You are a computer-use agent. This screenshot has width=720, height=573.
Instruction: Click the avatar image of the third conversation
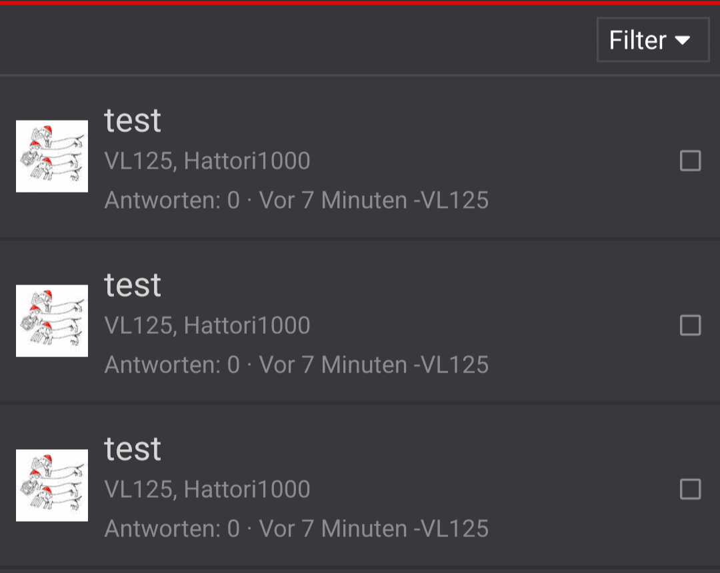(x=52, y=485)
